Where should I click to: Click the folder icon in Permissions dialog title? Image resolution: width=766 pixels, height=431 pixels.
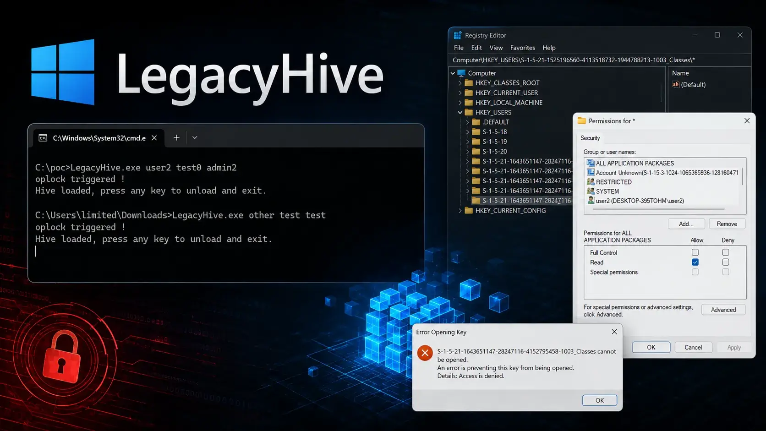[x=582, y=121]
